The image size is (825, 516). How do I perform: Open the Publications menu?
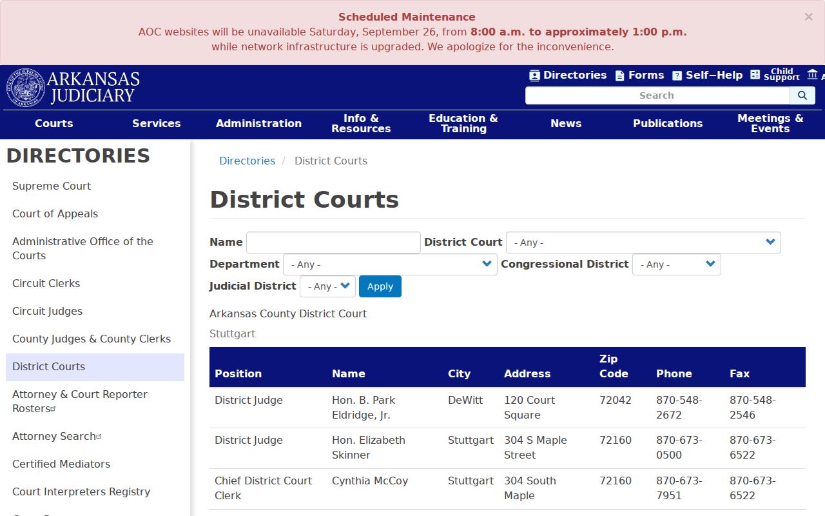click(668, 124)
